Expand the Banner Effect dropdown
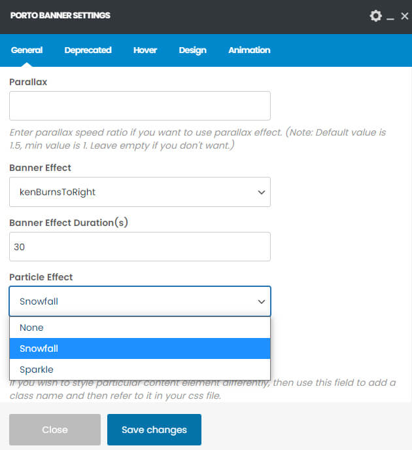 140,192
